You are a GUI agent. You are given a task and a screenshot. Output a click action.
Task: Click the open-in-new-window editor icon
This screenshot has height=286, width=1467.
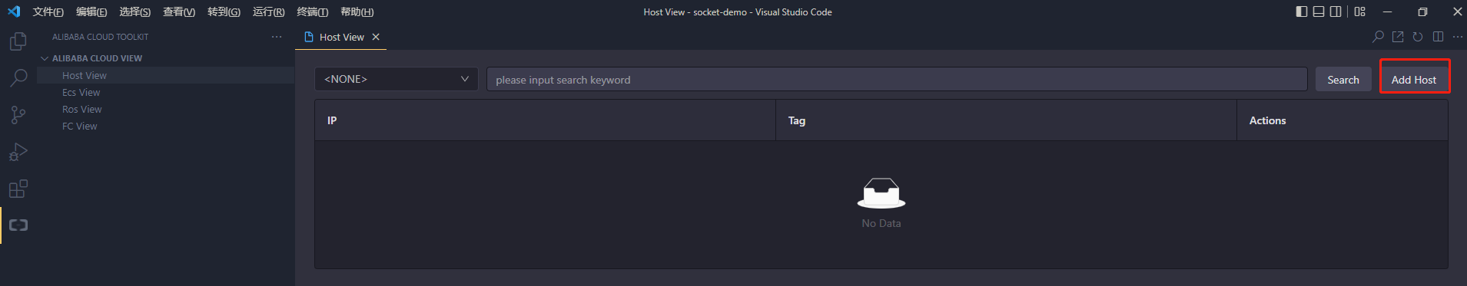(1398, 37)
